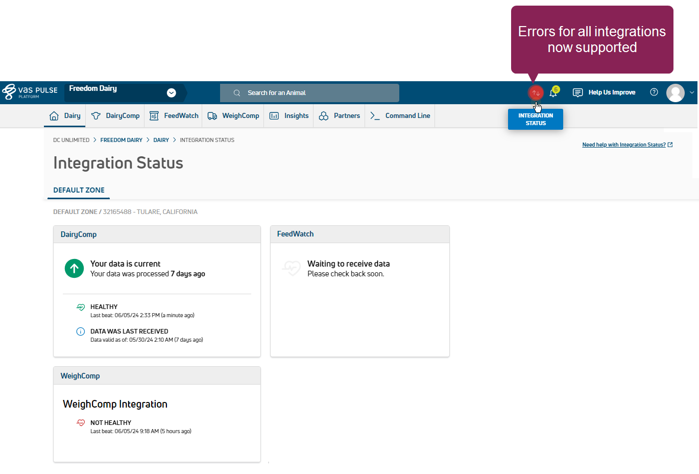Select the Default Zone tab
The height and width of the screenshot is (474, 699).
(x=79, y=190)
